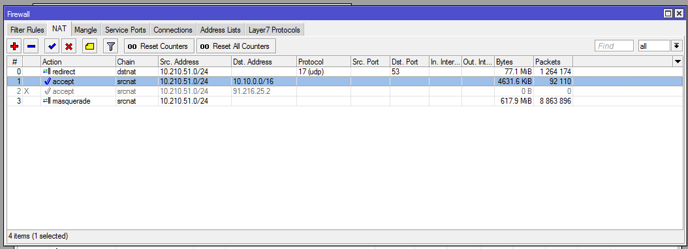Enable the rule with the blue checkmark icon

[52, 46]
